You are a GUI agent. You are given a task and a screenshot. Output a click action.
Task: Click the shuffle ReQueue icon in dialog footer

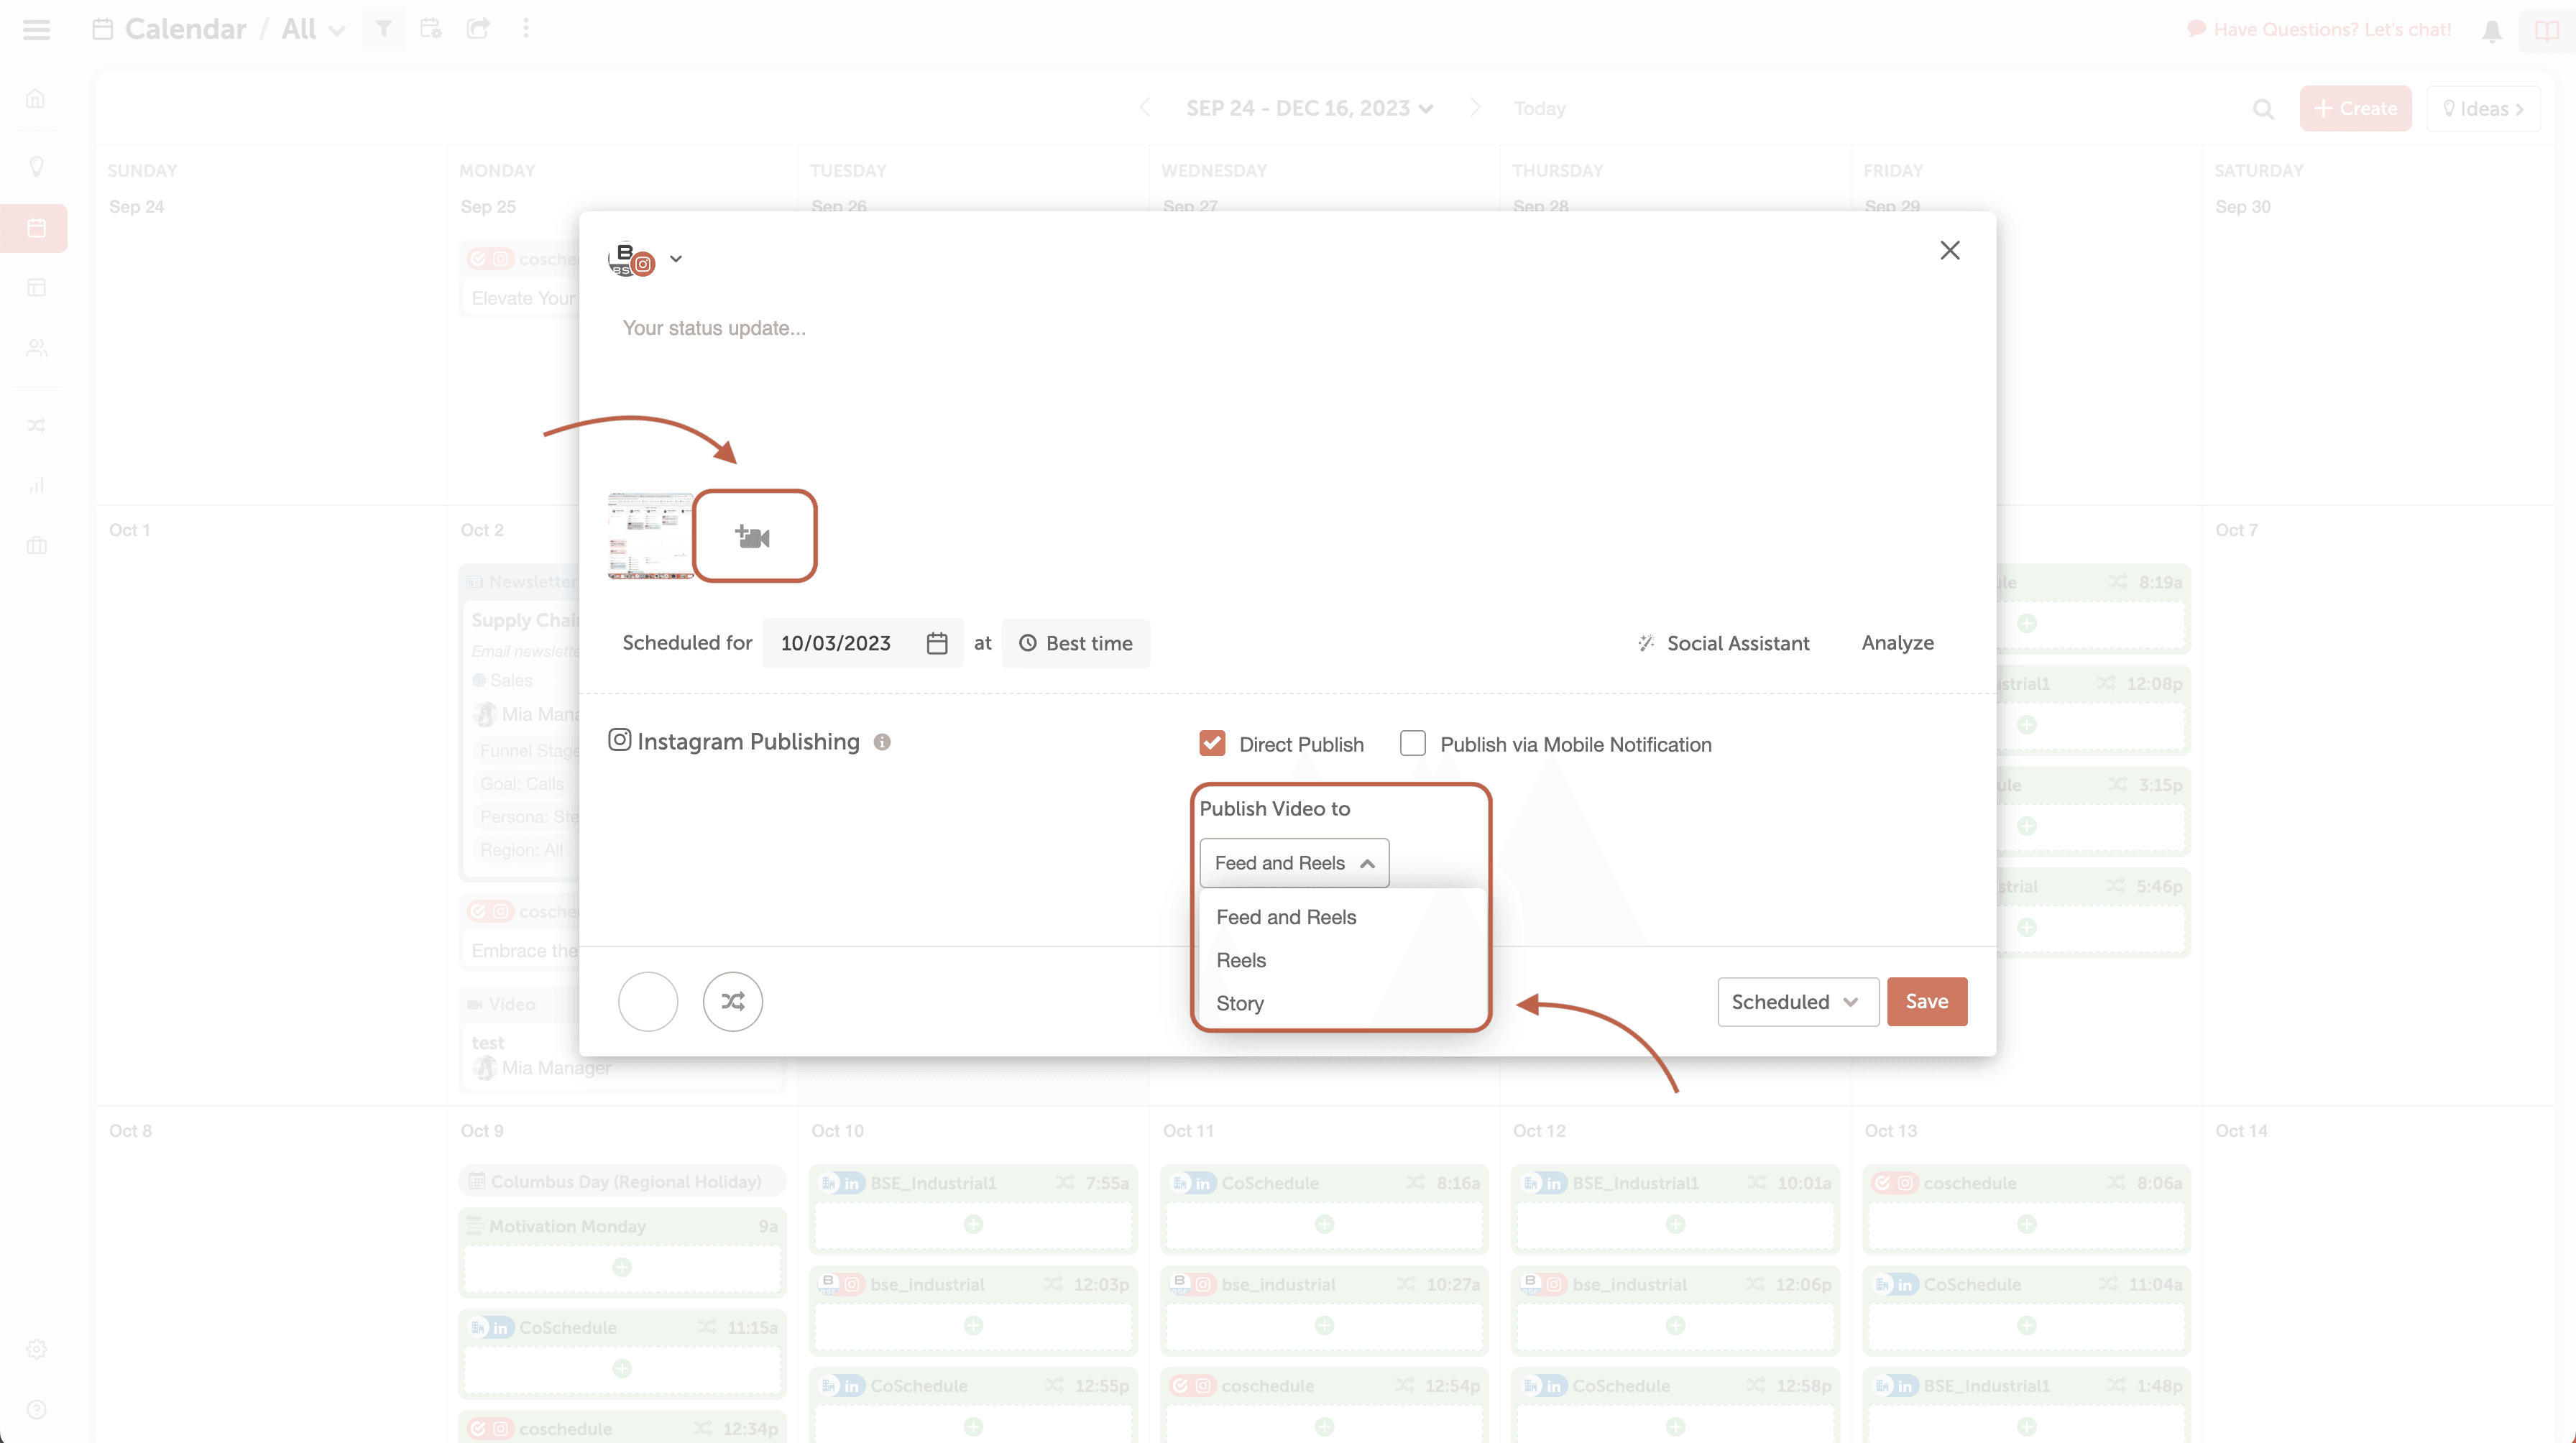(732, 1001)
